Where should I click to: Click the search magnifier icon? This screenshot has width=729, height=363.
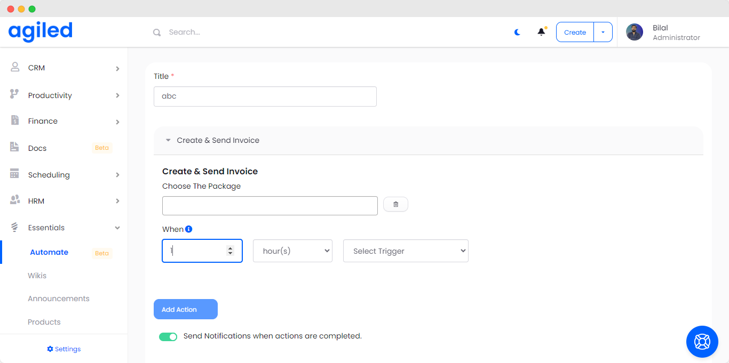[157, 33]
